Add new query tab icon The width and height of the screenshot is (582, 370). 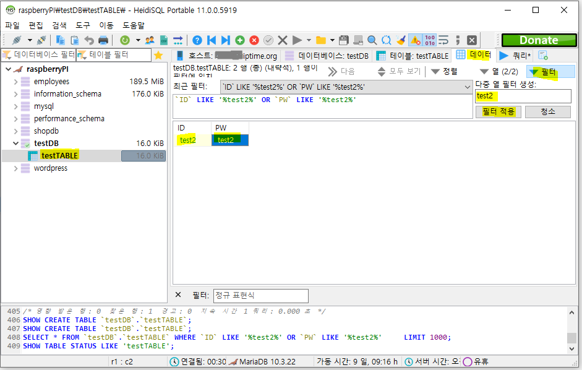tap(543, 56)
